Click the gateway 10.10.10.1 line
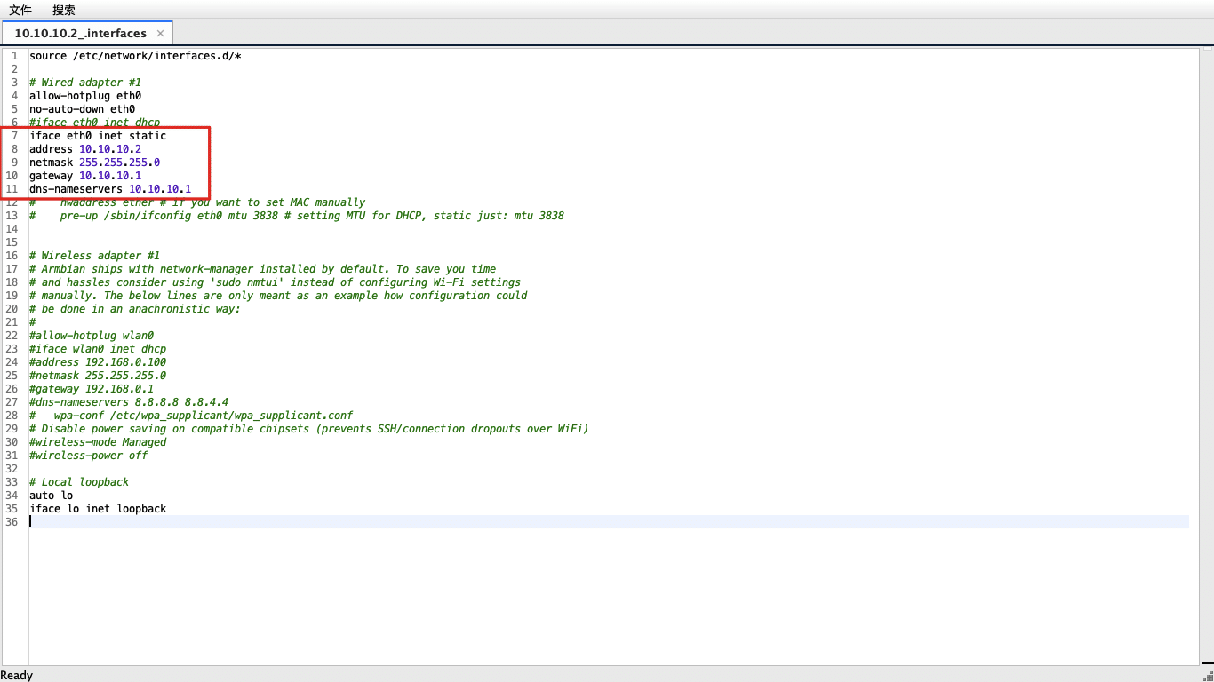The image size is (1214, 682). [85, 176]
